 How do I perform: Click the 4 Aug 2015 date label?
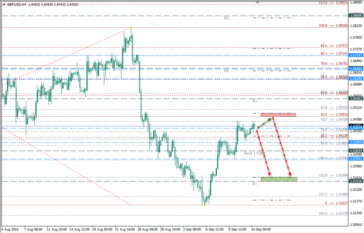[x=9, y=230]
